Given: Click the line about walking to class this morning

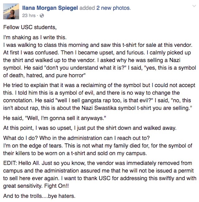Looking at the screenshot, I should click(x=98, y=45).
